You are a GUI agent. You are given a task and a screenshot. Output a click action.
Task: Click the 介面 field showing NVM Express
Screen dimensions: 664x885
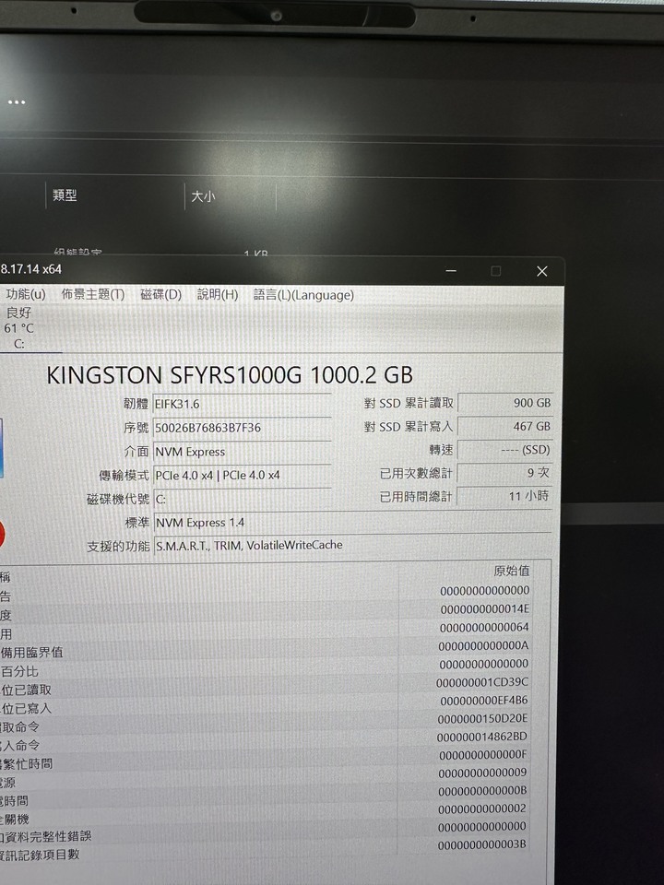[243, 452]
